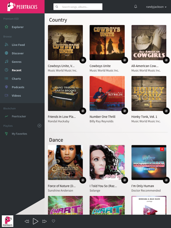The height and width of the screenshot is (228, 171).
Task: Click the Charts list icon
Action: tap(6, 79)
